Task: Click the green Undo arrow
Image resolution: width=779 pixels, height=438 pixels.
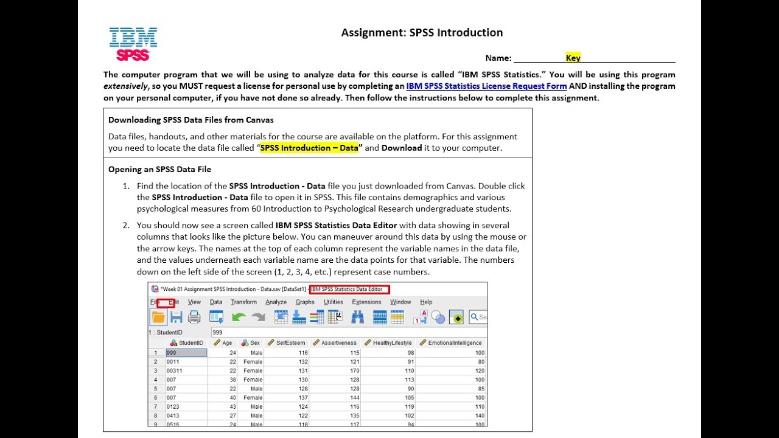Action: tap(239, 317)
